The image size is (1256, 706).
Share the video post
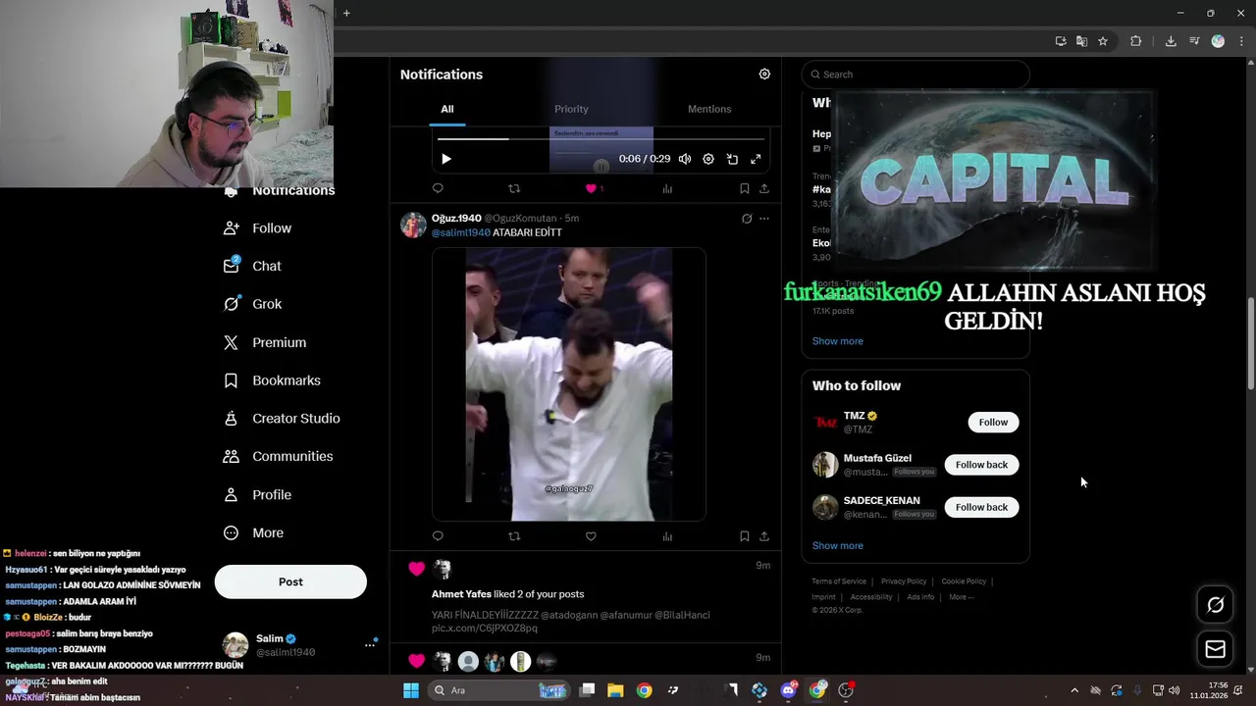tap(764, 188)
